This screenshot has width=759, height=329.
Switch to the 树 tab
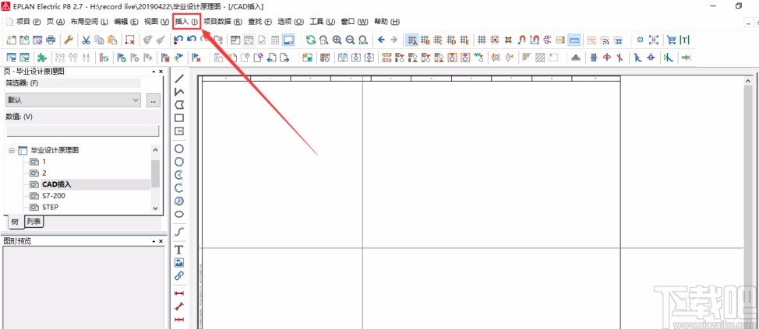click(15, 222)
